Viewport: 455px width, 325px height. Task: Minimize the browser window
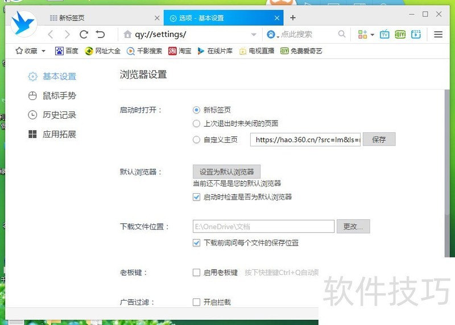(x=411, y=14)
